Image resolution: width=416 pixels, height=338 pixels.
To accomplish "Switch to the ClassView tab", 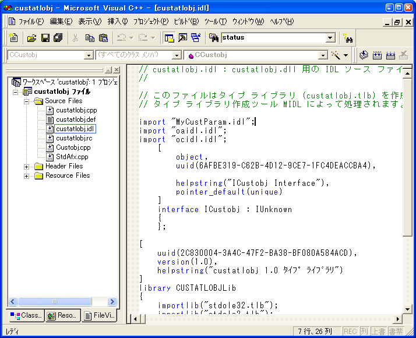I will 26,315.
